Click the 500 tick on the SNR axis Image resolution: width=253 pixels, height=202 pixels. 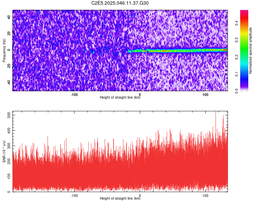[x=9, y=115]
